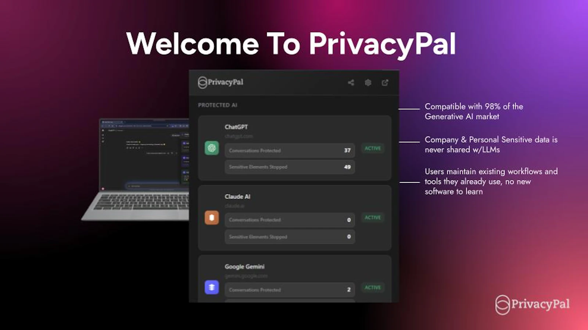Click the Claude AI card title

[237, 197]
